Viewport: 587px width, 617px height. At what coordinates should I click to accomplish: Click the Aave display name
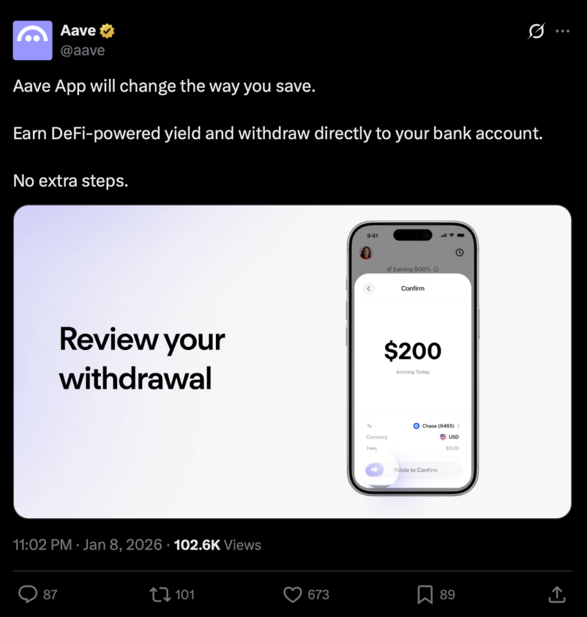click(78, 30)
